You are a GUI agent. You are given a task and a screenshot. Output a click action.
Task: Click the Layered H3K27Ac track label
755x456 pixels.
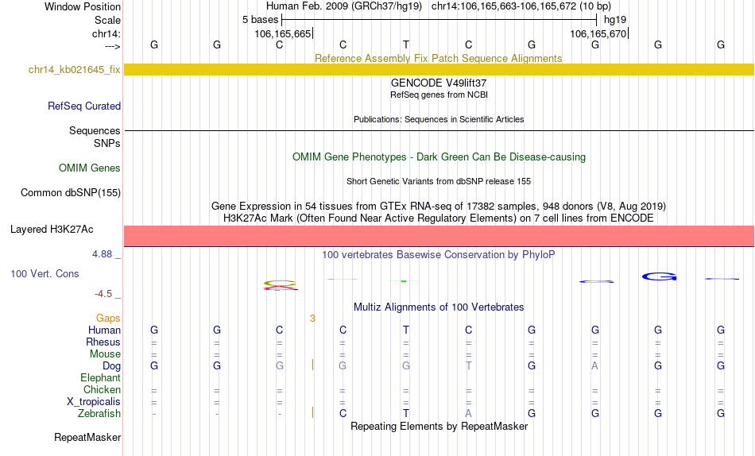[52, 230]
